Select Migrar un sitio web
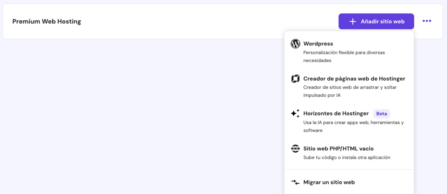447x194 pixels. [x=329, y=182]
